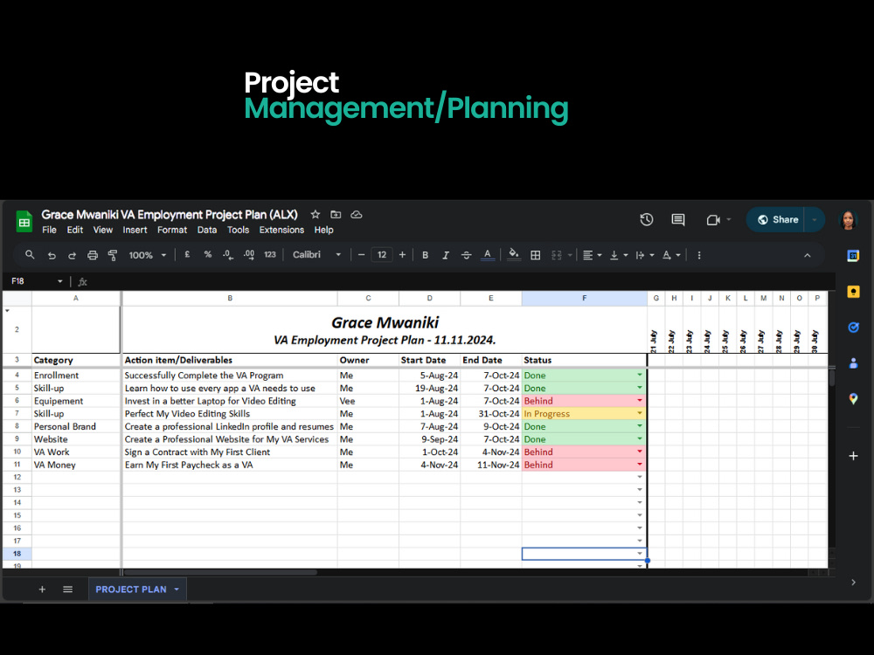Viewport: 874px width, 655px height.
Task: Click the Share button
Action: (775, 219)
